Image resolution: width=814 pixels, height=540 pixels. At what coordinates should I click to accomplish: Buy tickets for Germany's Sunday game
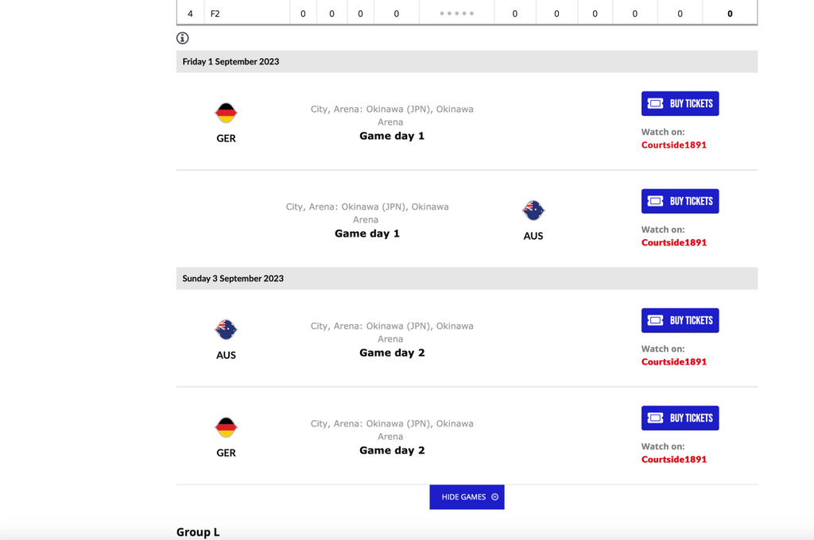(x=680, y=418)
